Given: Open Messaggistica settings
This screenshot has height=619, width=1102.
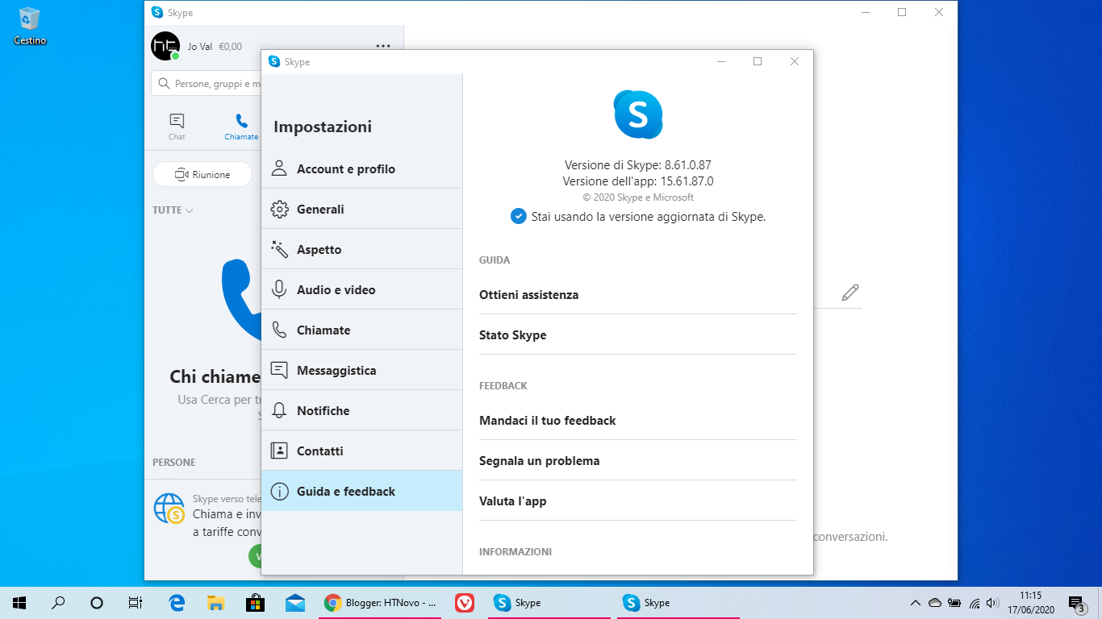Looking at the screenshot, I should coord(361,370).
